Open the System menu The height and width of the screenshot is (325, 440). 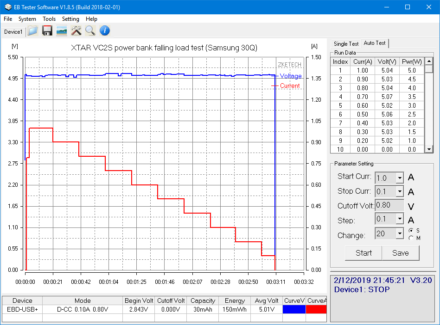click(x=27, y=19)
